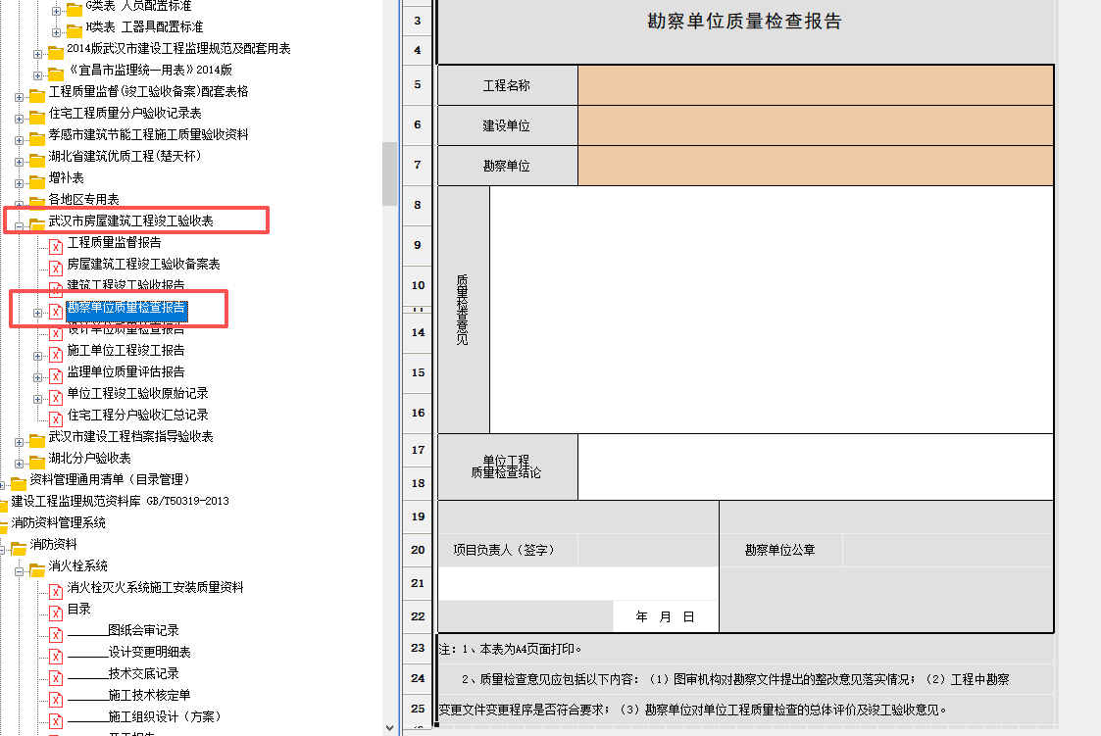Screen dimensions: 1101x736
Task: Click the 消火栓系统 folder icon
Action: [x=37, y=567]
